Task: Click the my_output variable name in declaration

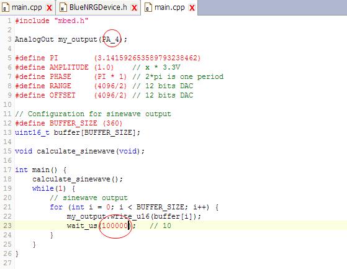Action: (x=78, y=40)
